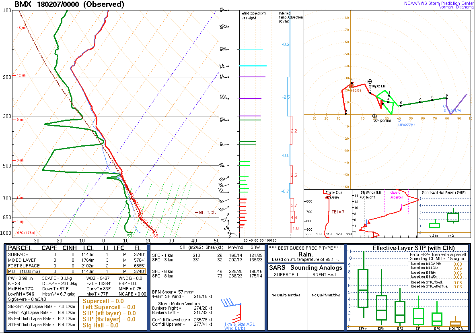The width and height of the screenshot is (475, 333).
Task: Click the 'NOAA/NWS Storm Prediction Center' credit text
Action: pyautogui.click(x=439, y=3)
